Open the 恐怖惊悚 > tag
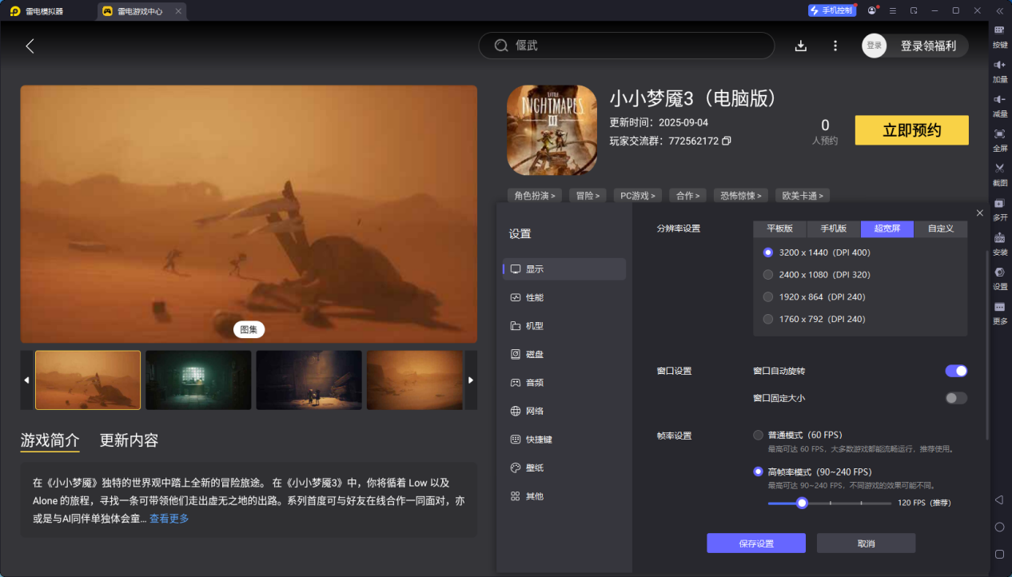This screenshot has height=577, width=1012. 741,195
